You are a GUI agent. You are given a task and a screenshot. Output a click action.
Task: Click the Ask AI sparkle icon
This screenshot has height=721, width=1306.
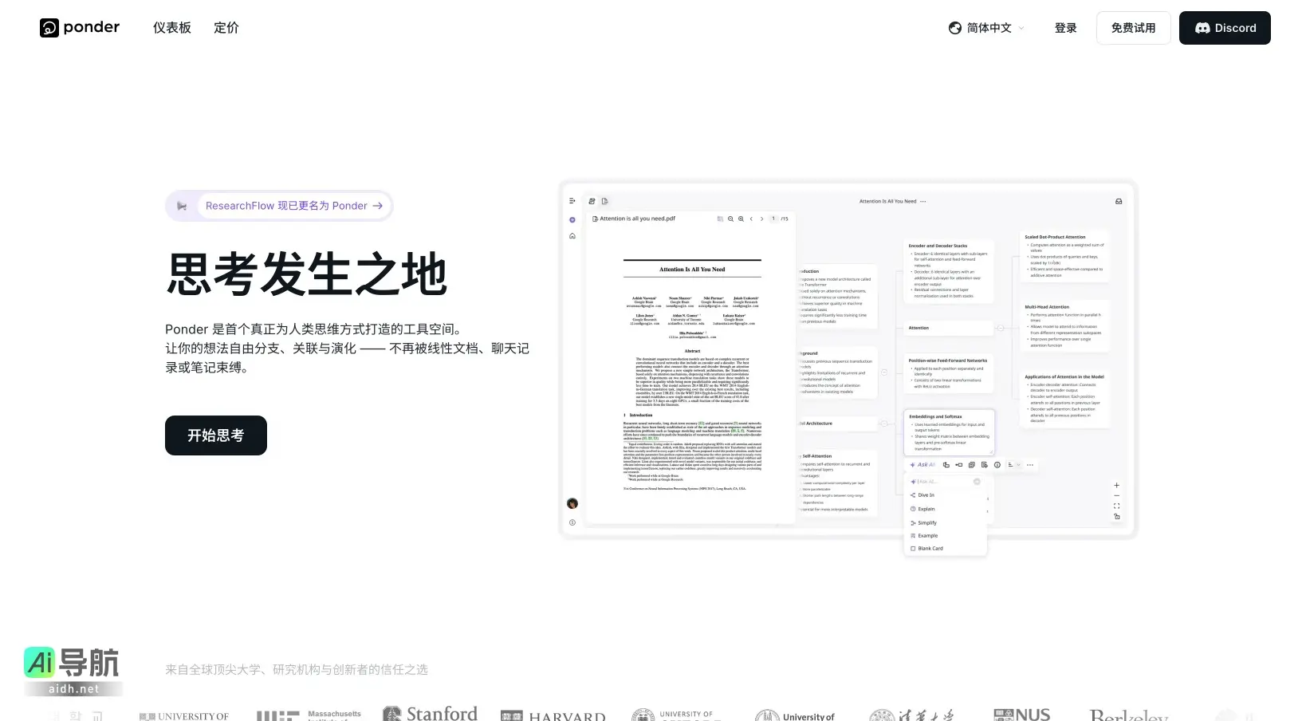[912, 464]
